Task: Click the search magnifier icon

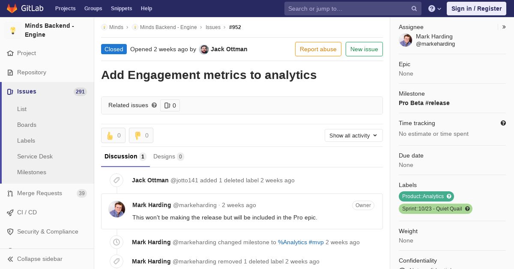Action: [414, 9]
